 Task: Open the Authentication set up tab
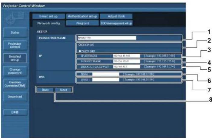[x=82, y=16]
